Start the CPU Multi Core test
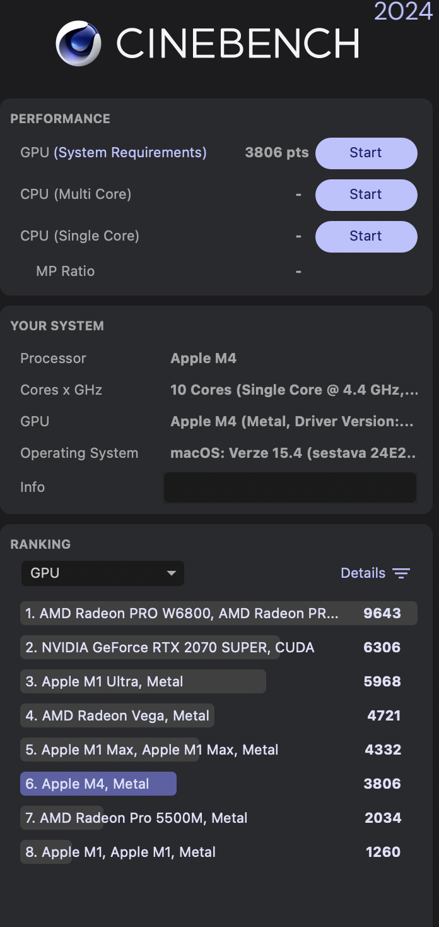Screen dimensions: 439x927 point(366,194)
